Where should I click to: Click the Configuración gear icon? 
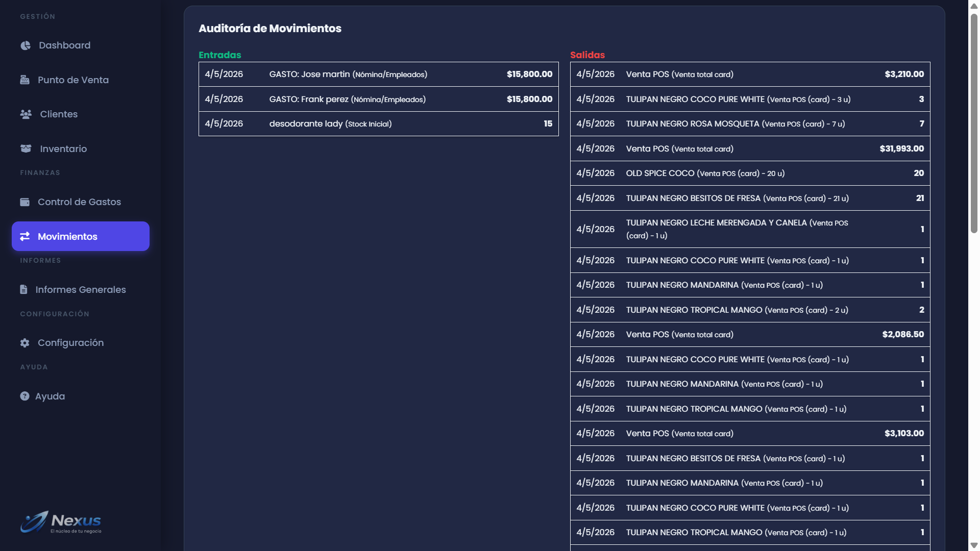(24, 343)
